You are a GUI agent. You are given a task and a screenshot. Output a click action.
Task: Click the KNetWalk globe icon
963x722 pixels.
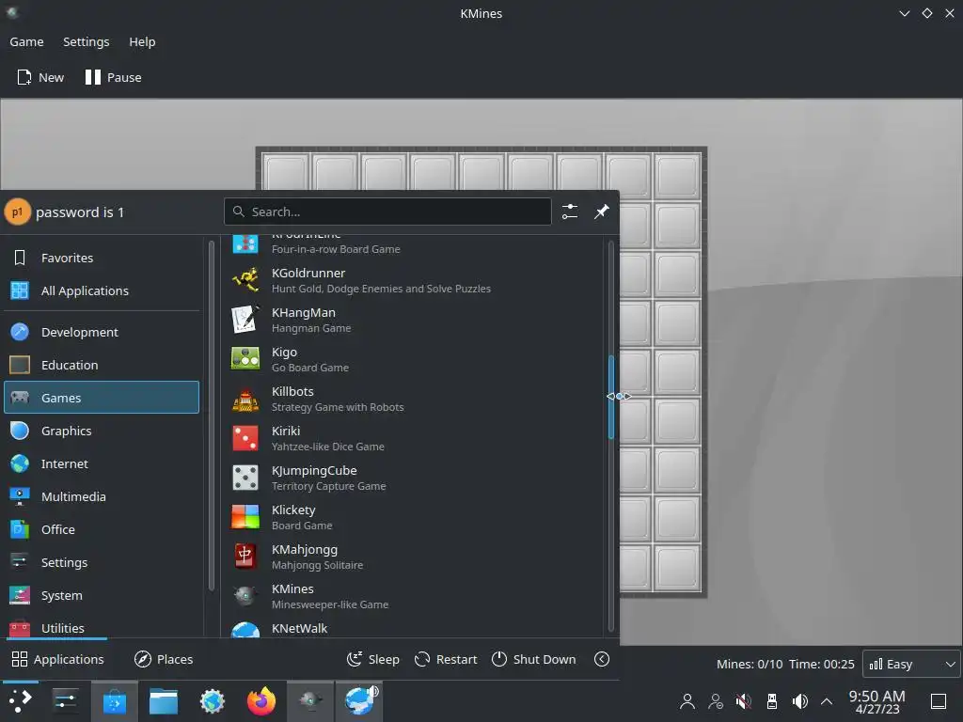(x=245, y=630)
